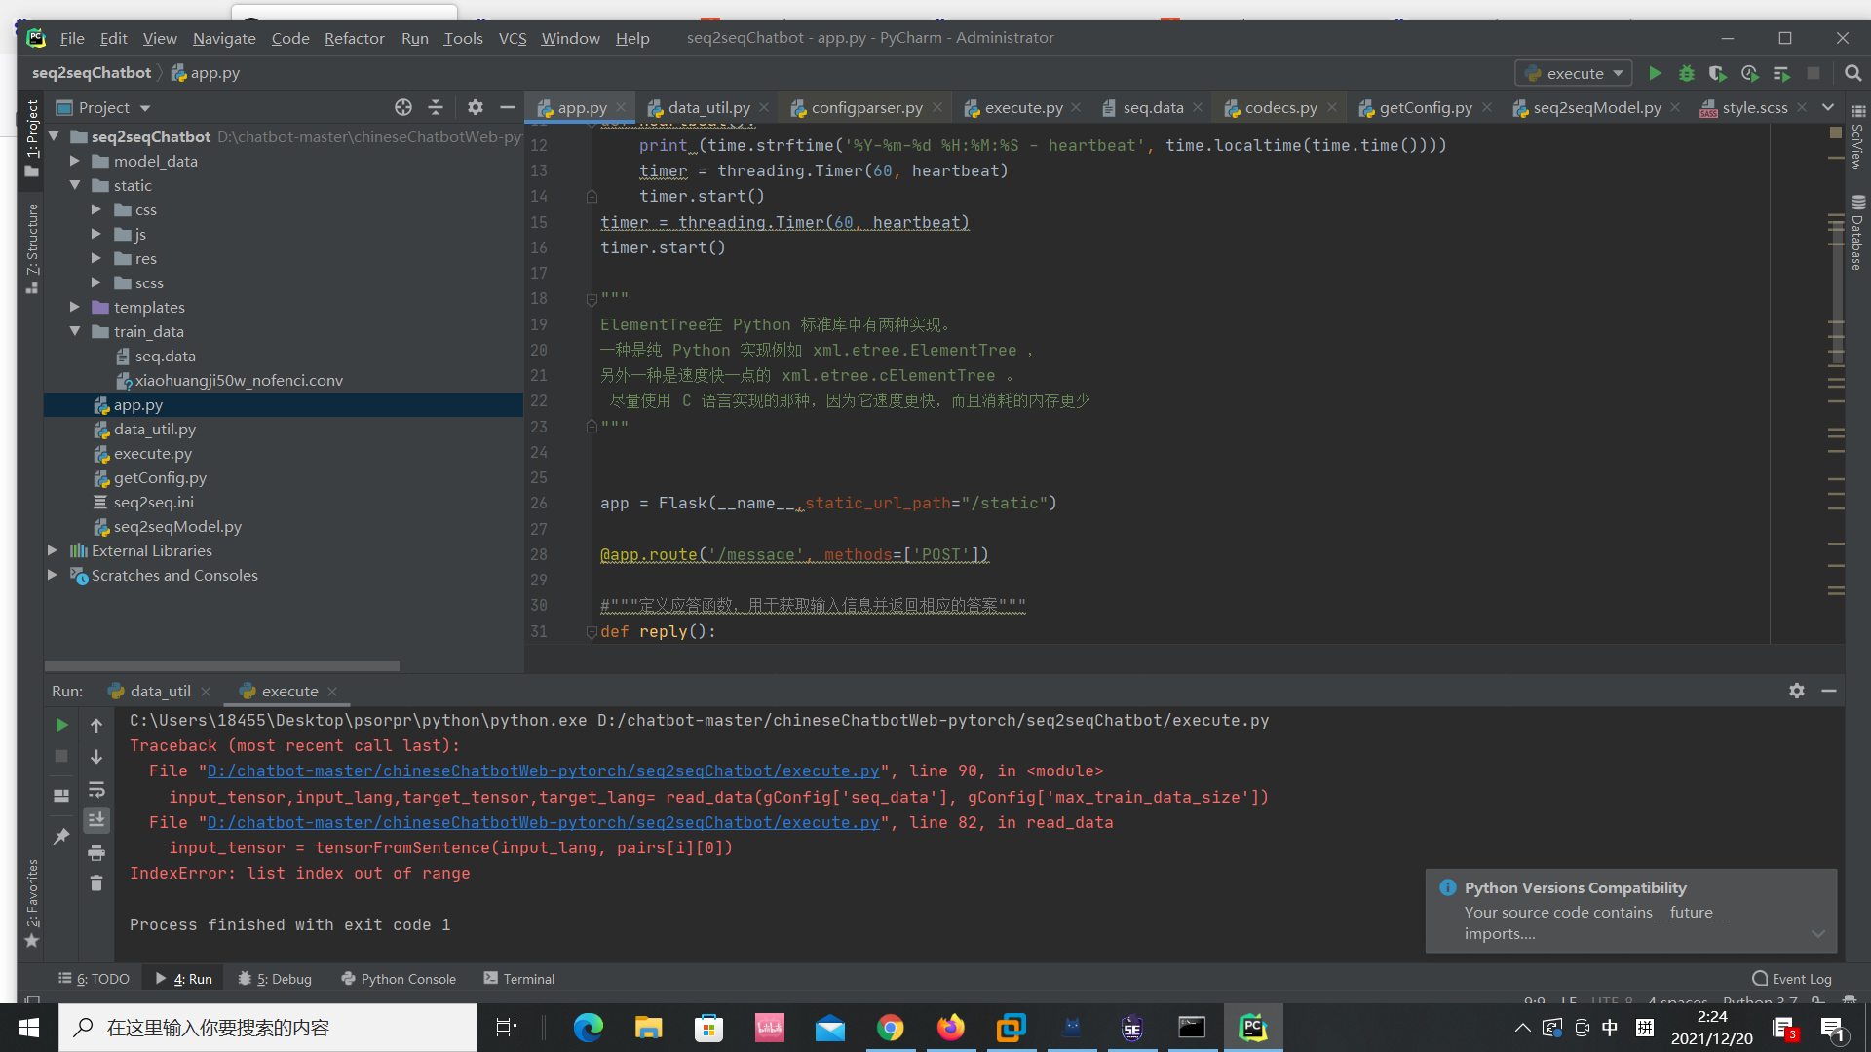Clear the run console with the trash icon
The height and width of the screenshot is (1052, 1871).
tap(96, 883)
